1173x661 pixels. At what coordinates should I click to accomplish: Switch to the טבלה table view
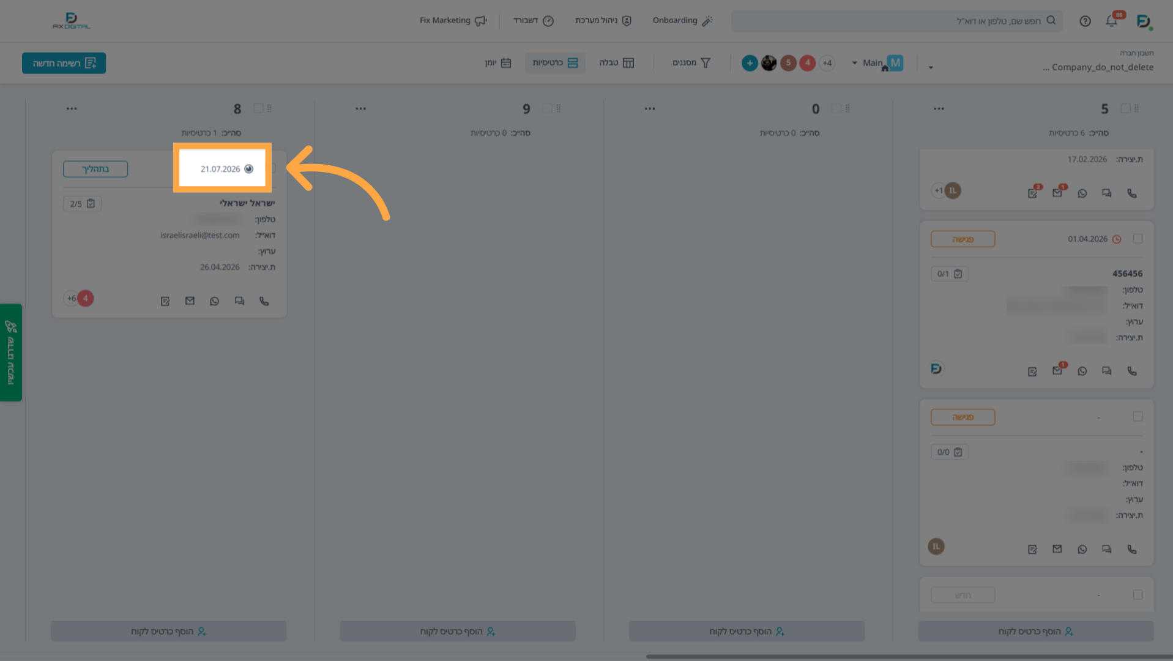pos(617,63)
